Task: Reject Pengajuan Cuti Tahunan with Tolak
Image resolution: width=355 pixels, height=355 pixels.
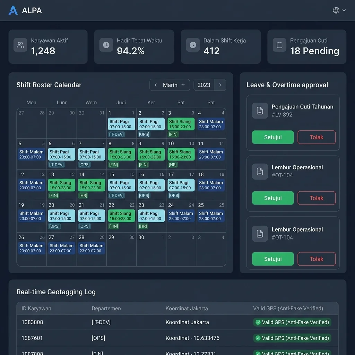Action: [x=317, y=137]
